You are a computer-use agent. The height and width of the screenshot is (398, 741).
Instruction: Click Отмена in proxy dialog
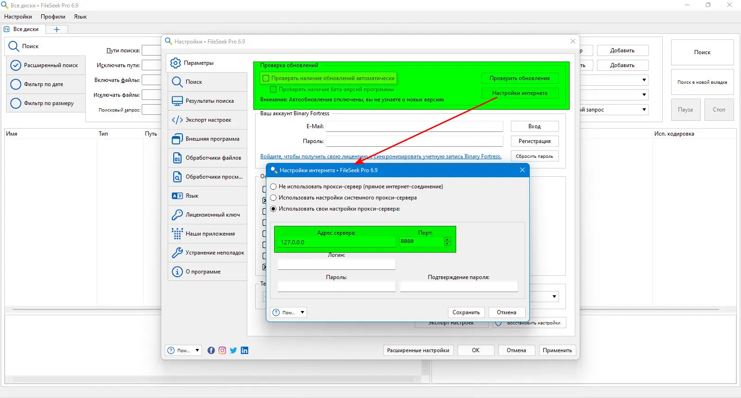point(507,312)
